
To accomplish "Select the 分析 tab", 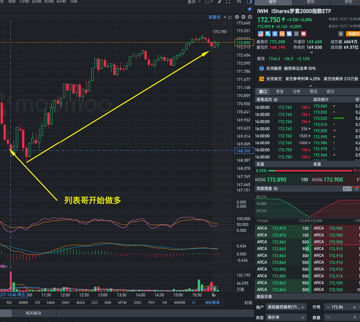I will (x=296, y=91).
